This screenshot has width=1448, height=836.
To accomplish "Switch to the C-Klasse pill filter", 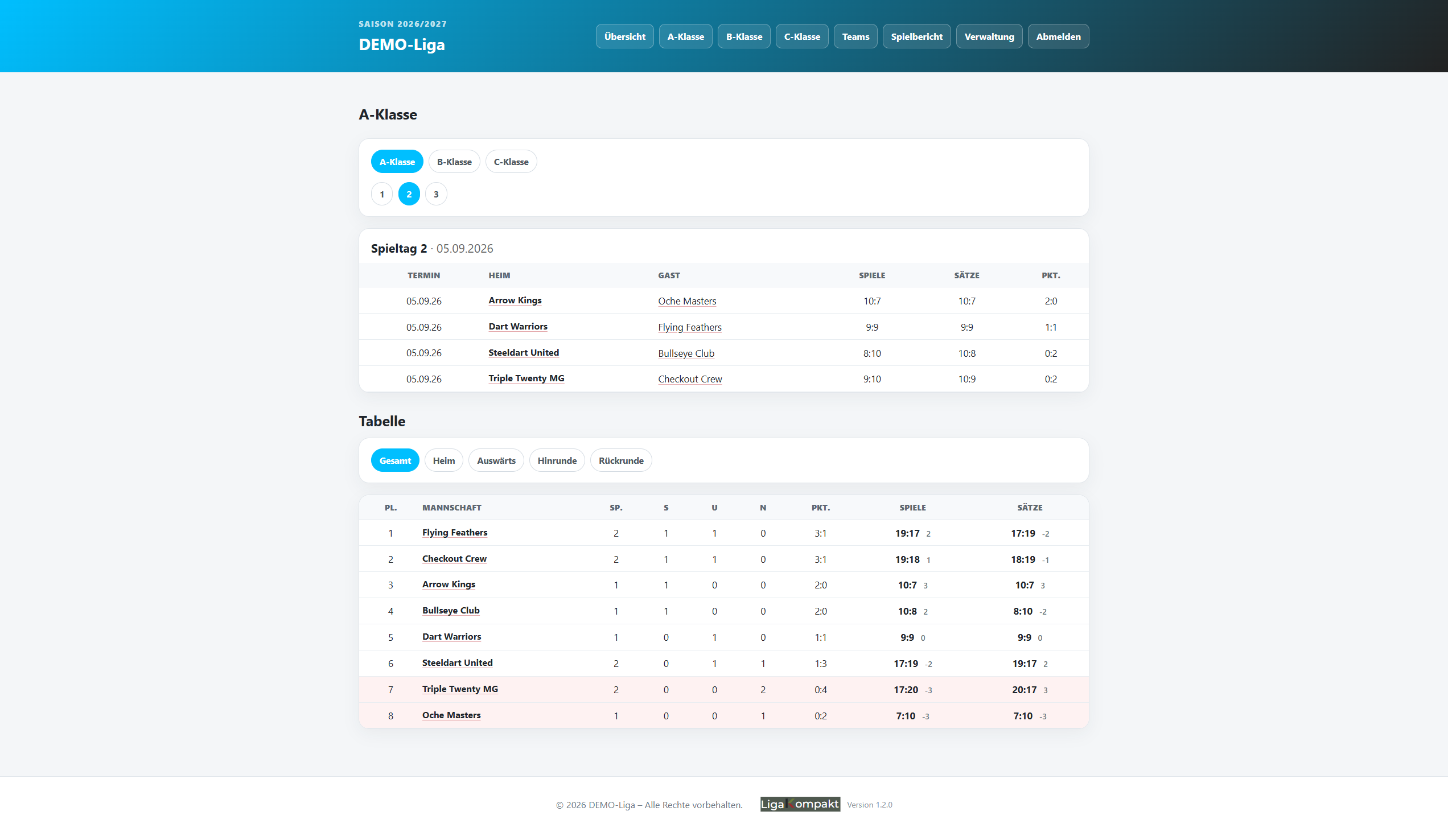I will click(511, 162).
